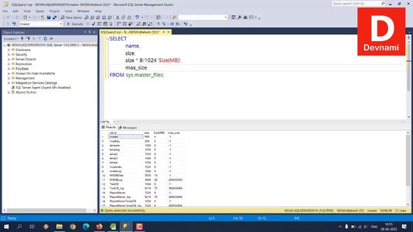Toggle Include Actual Execution Plan
The image size is (413, 232).
119,24
